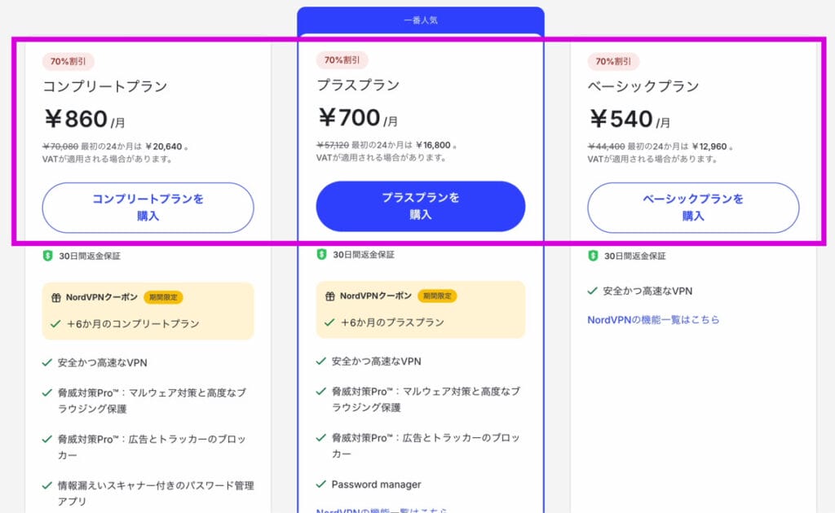The height and width of the screenshot is (513, 835).
Task: Click the green shield icon under プラスプラン
Action: 320,253
